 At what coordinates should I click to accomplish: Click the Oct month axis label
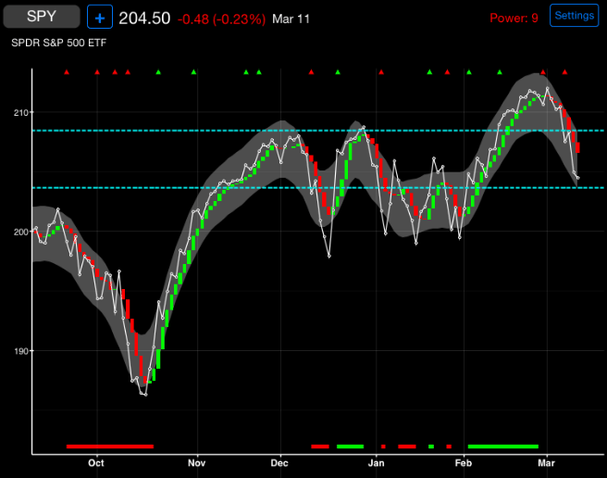pyautogui.click(x=96, y=463)
